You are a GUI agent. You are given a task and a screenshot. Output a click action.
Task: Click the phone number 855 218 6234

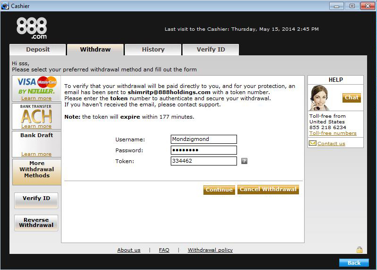point(328,127)
